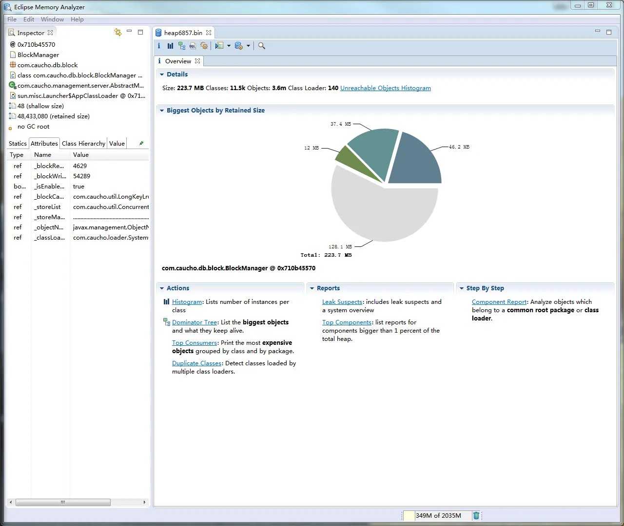Open the Window menu
This screenshot has width=624, height=526.
(52, 19)
